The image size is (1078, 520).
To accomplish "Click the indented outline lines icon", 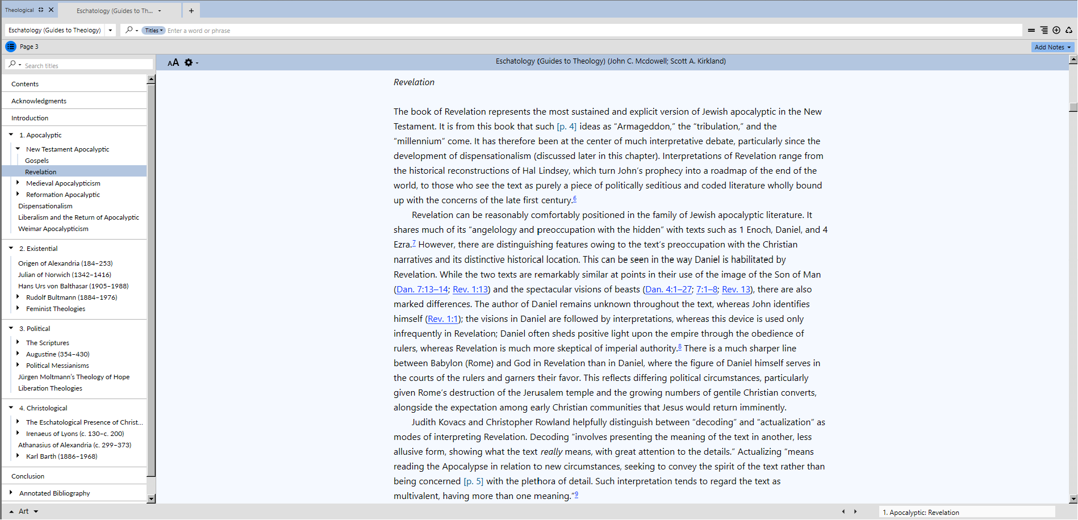I will (1044, 31).
